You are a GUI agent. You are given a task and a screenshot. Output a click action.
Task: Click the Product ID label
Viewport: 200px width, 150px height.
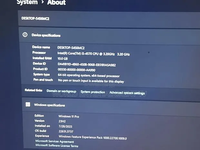click(x=40, y=69)
